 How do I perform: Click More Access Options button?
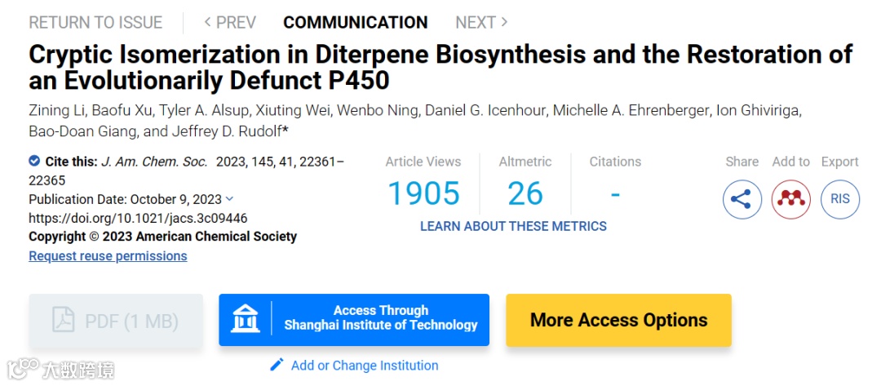618,320
